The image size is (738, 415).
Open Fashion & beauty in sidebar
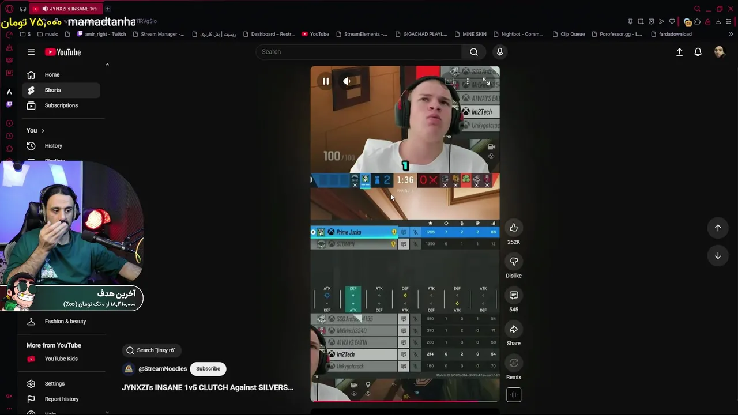coord(61,322)
